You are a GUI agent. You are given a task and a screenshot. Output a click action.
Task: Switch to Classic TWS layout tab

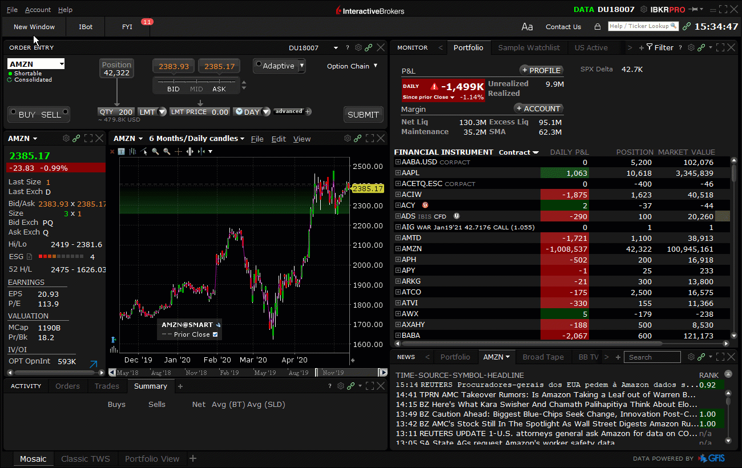pyautogui.click(x=86, y=458)
